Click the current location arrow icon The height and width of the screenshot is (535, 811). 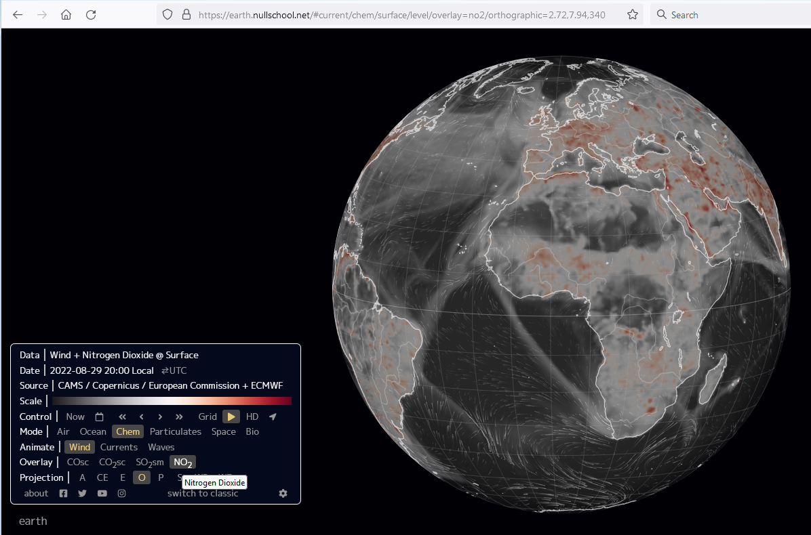click(x=273, y=416)
